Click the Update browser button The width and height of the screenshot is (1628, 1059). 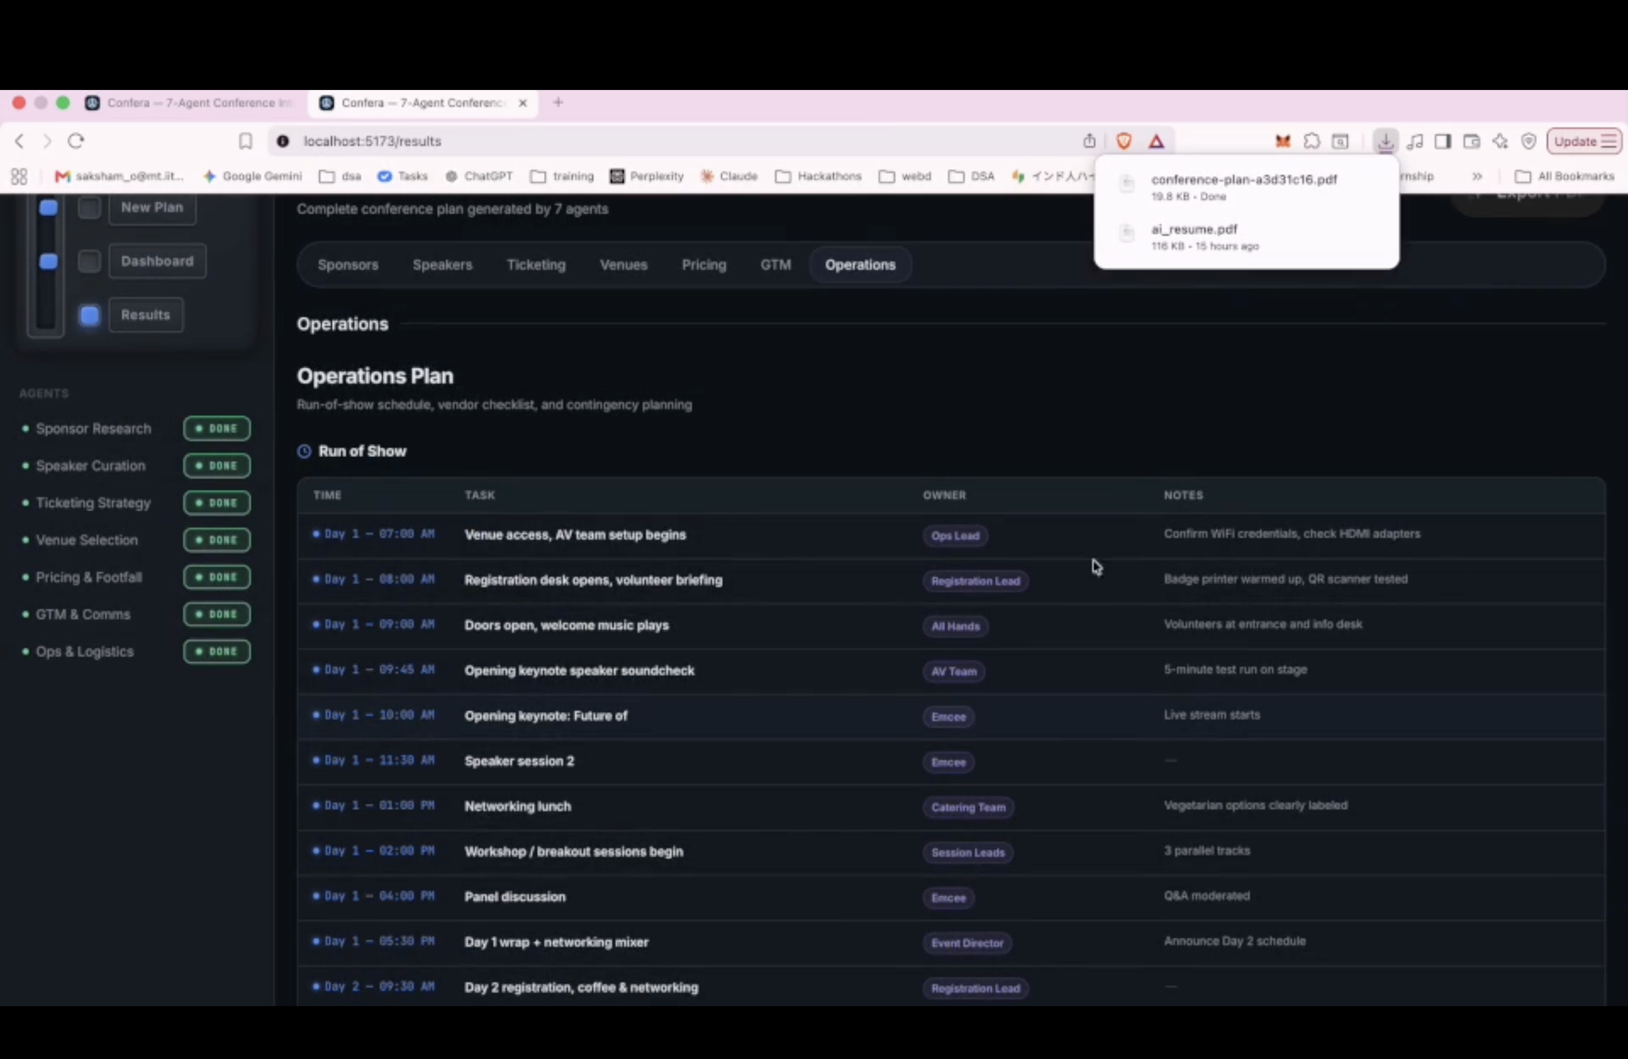pos(1584,141)
